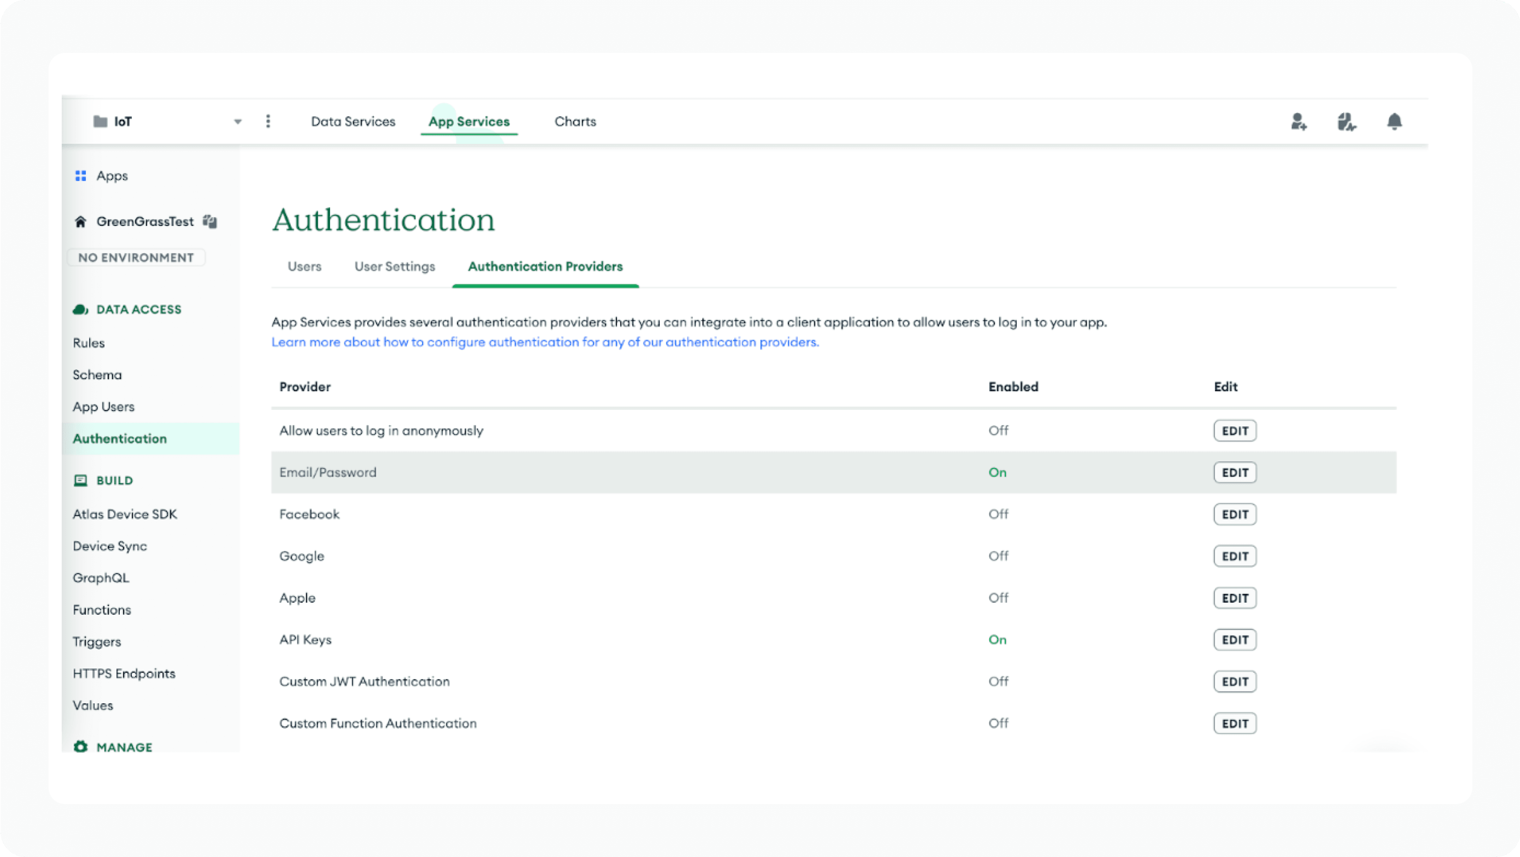Open the learn more authentication link

(x=545, y=342)
